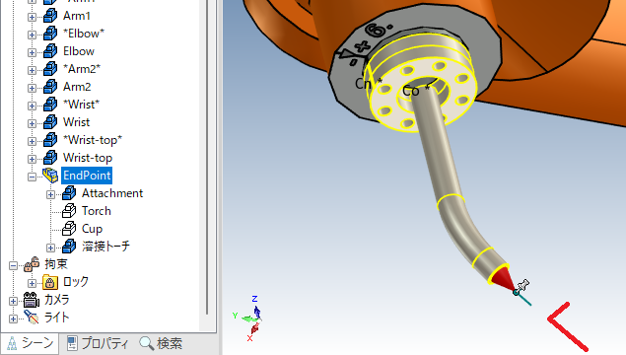This screenshot has width=626, height=355.
Task: Expand the *Wrist* tree node
Action: pos(32,106)
